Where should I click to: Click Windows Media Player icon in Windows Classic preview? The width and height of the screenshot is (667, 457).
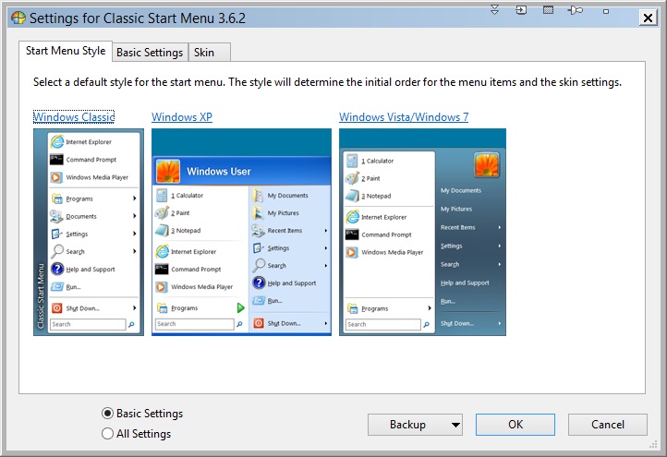pos(56,177)
